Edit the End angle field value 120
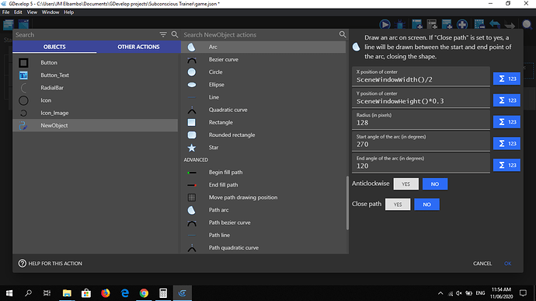The image size is (536, 301). (x=421, y=163)
